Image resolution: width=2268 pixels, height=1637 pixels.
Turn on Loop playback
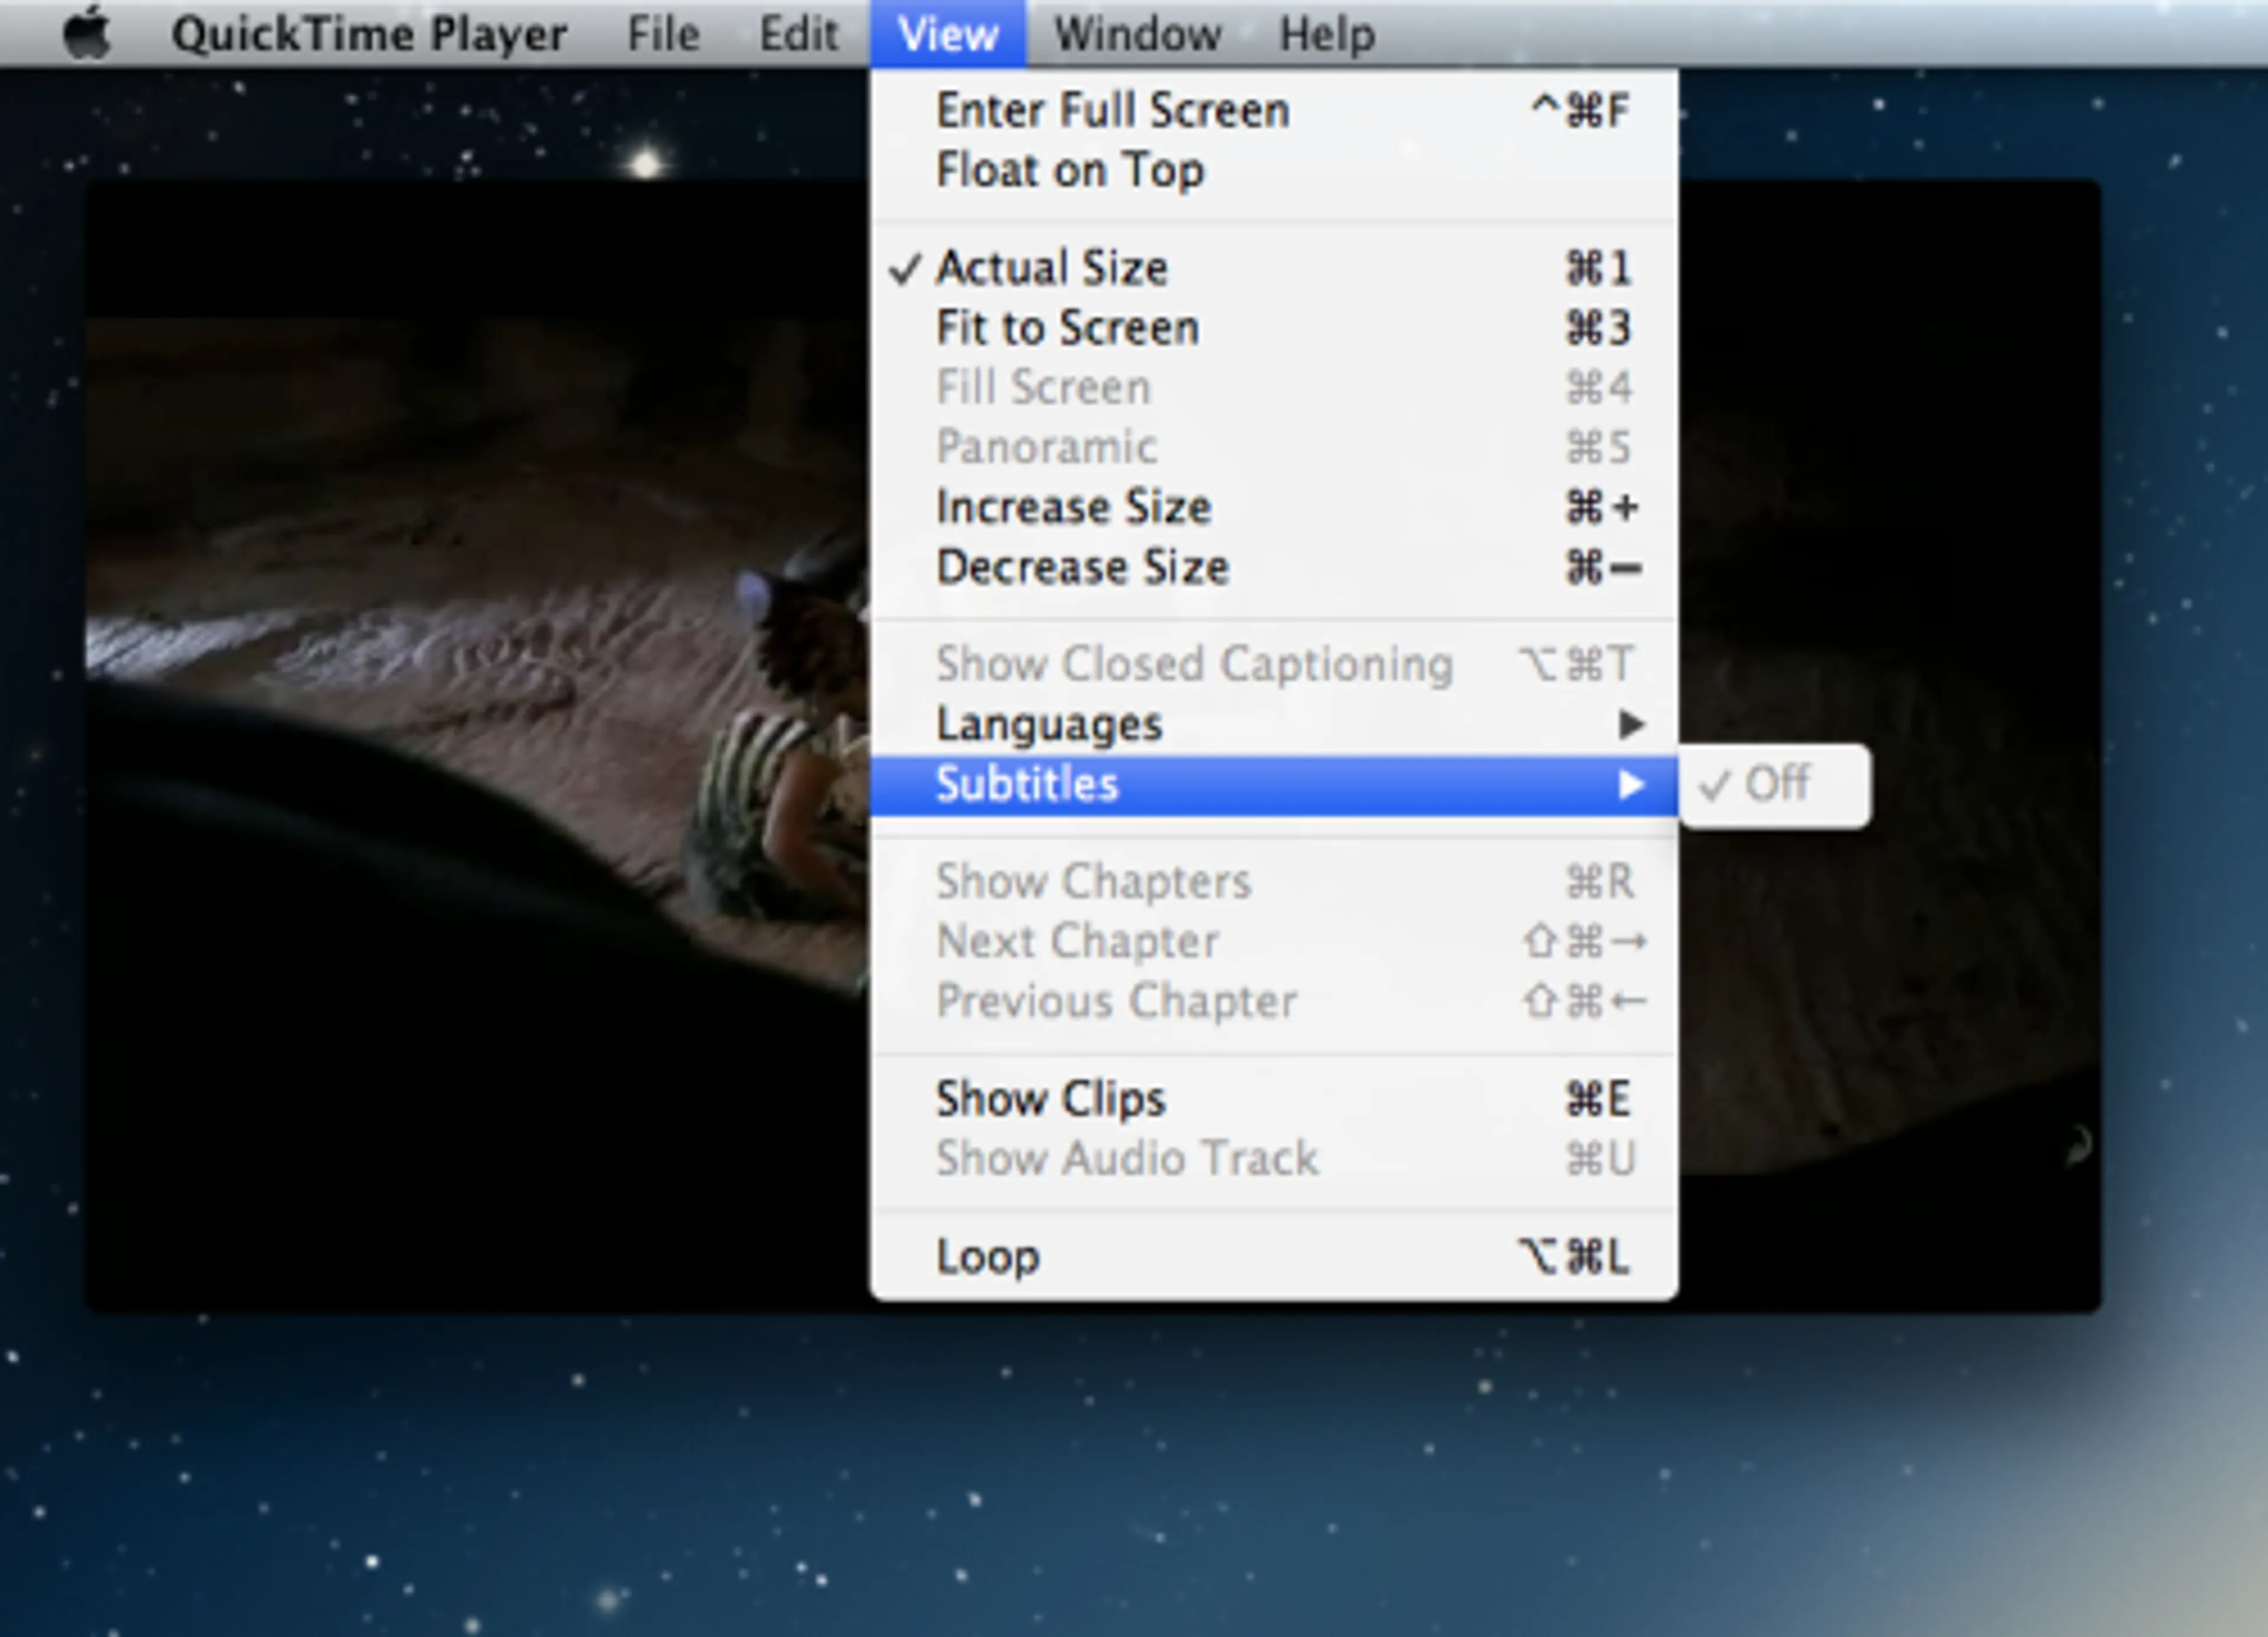pos(988,1256)
